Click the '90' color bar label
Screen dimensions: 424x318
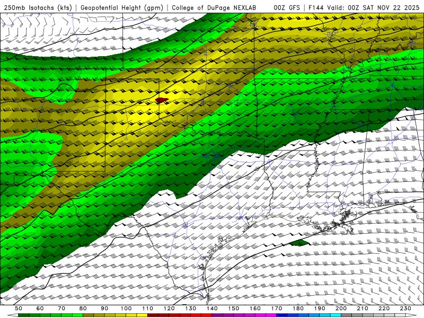click(104, 308)
